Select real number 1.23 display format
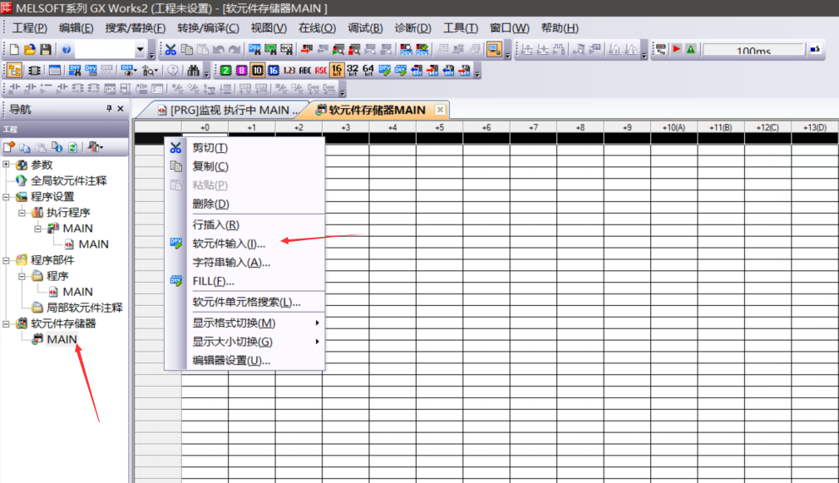 point(289,70)
